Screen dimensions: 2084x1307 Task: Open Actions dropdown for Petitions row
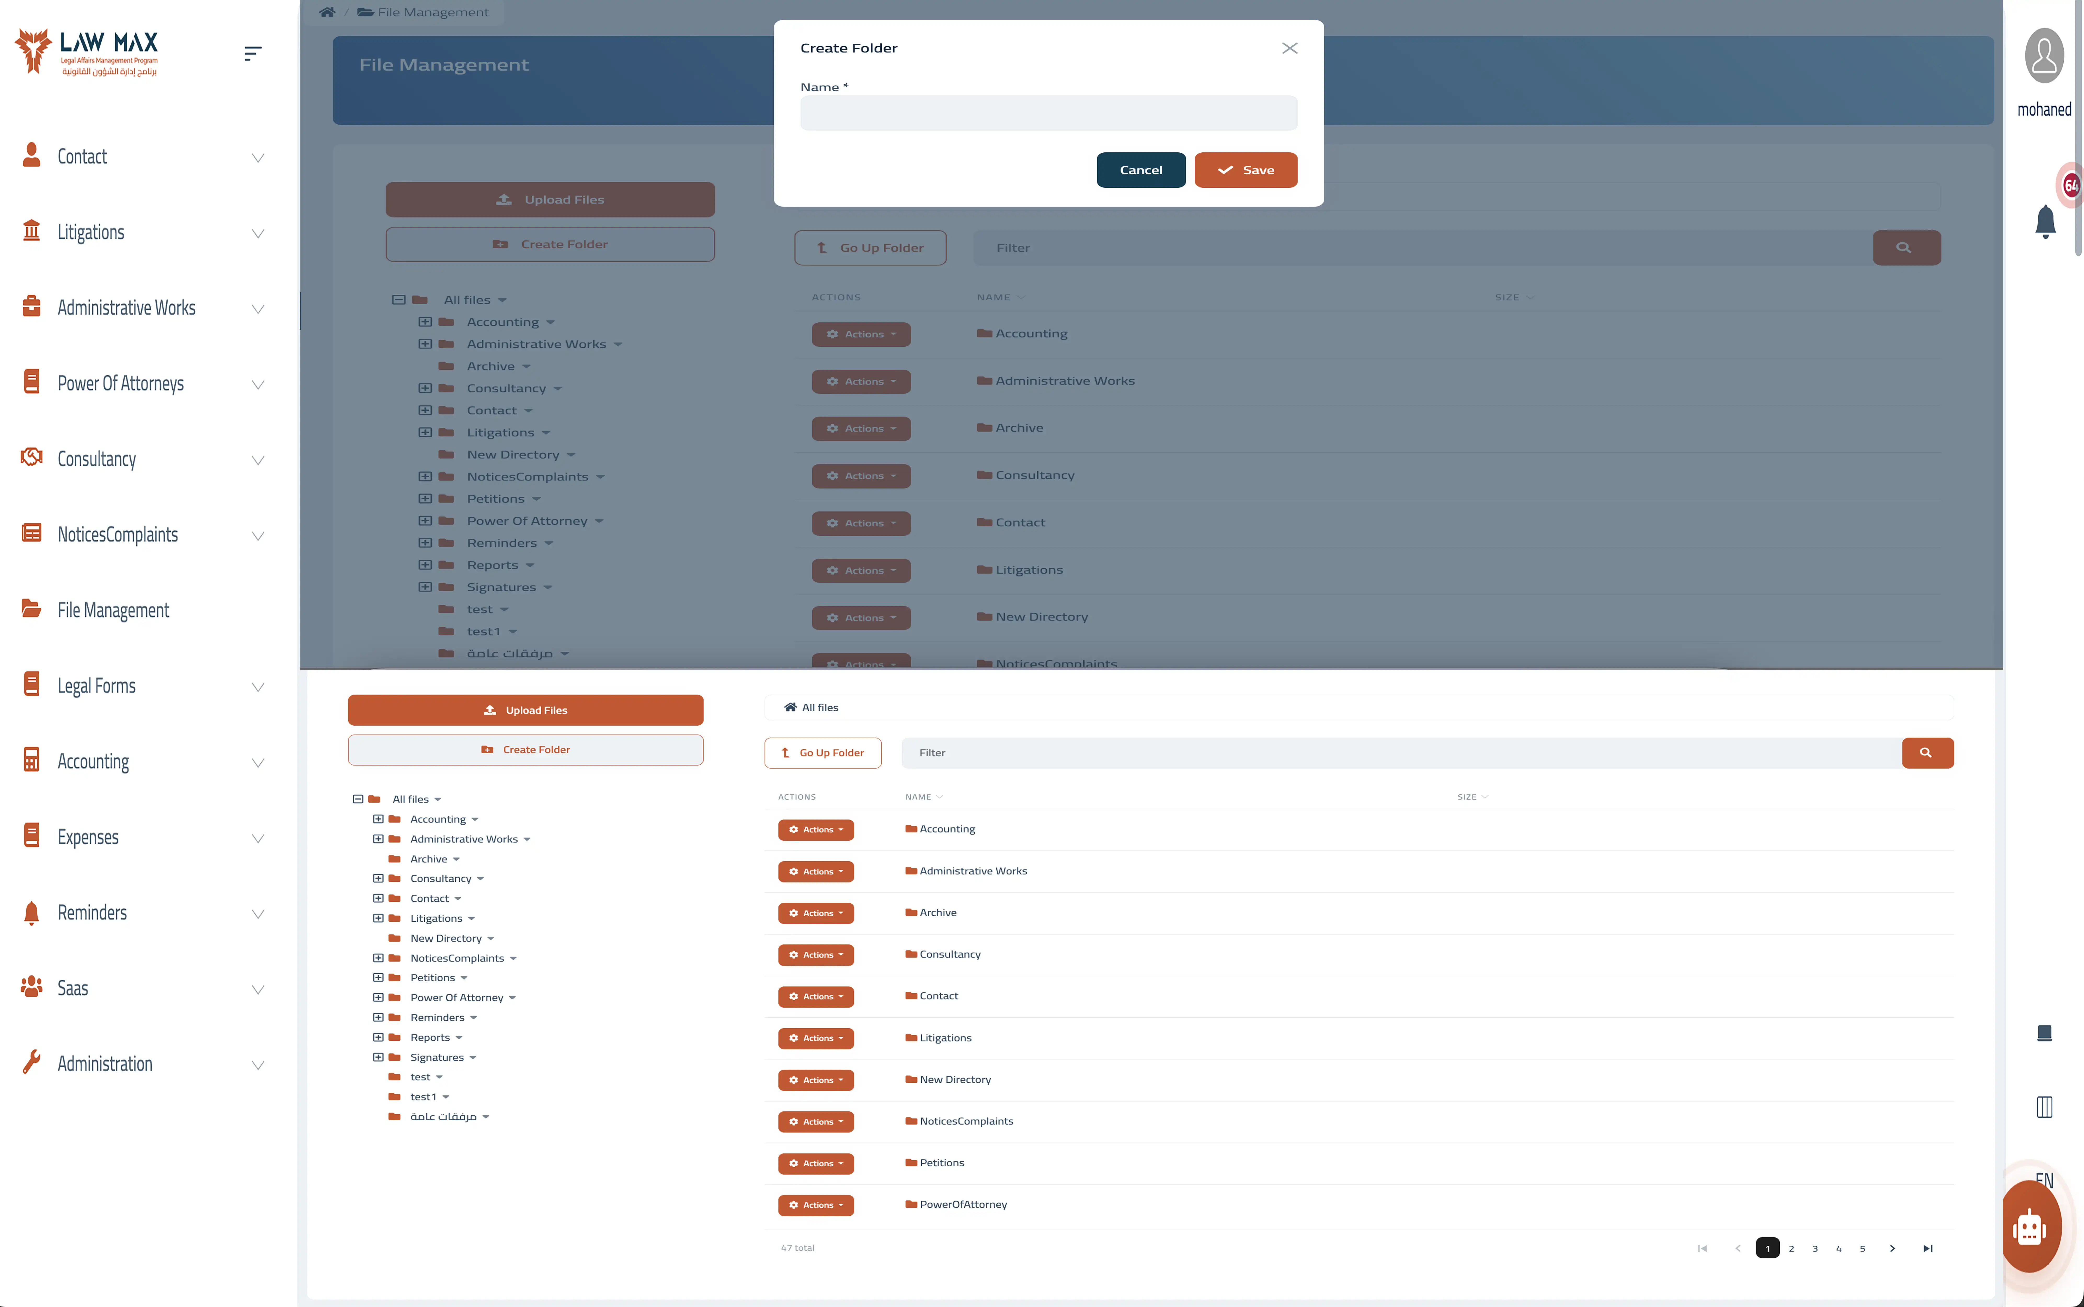[x=816, y=1163]
